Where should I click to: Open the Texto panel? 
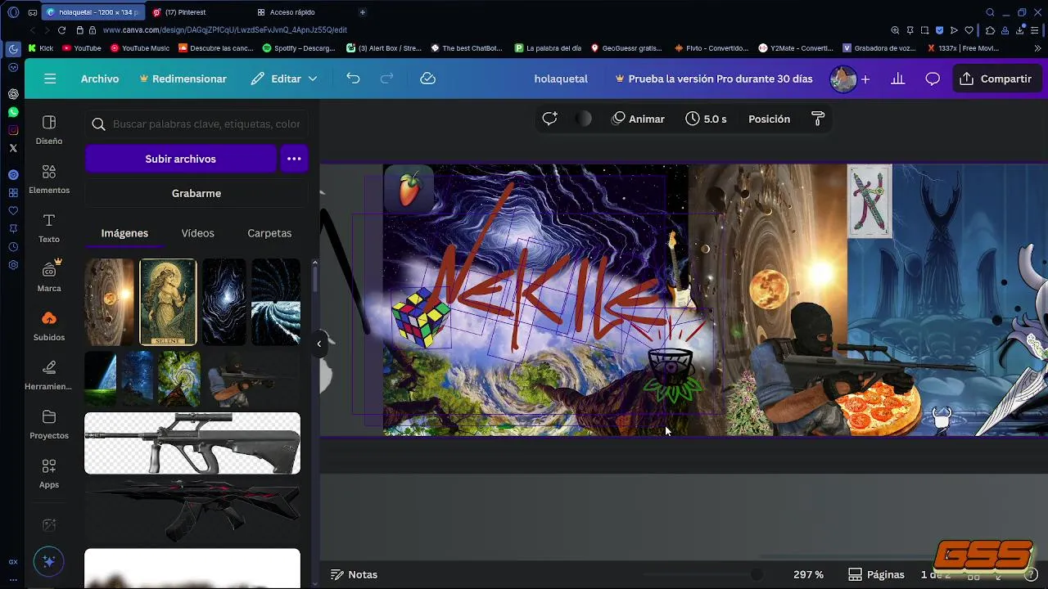coord(49,228)
